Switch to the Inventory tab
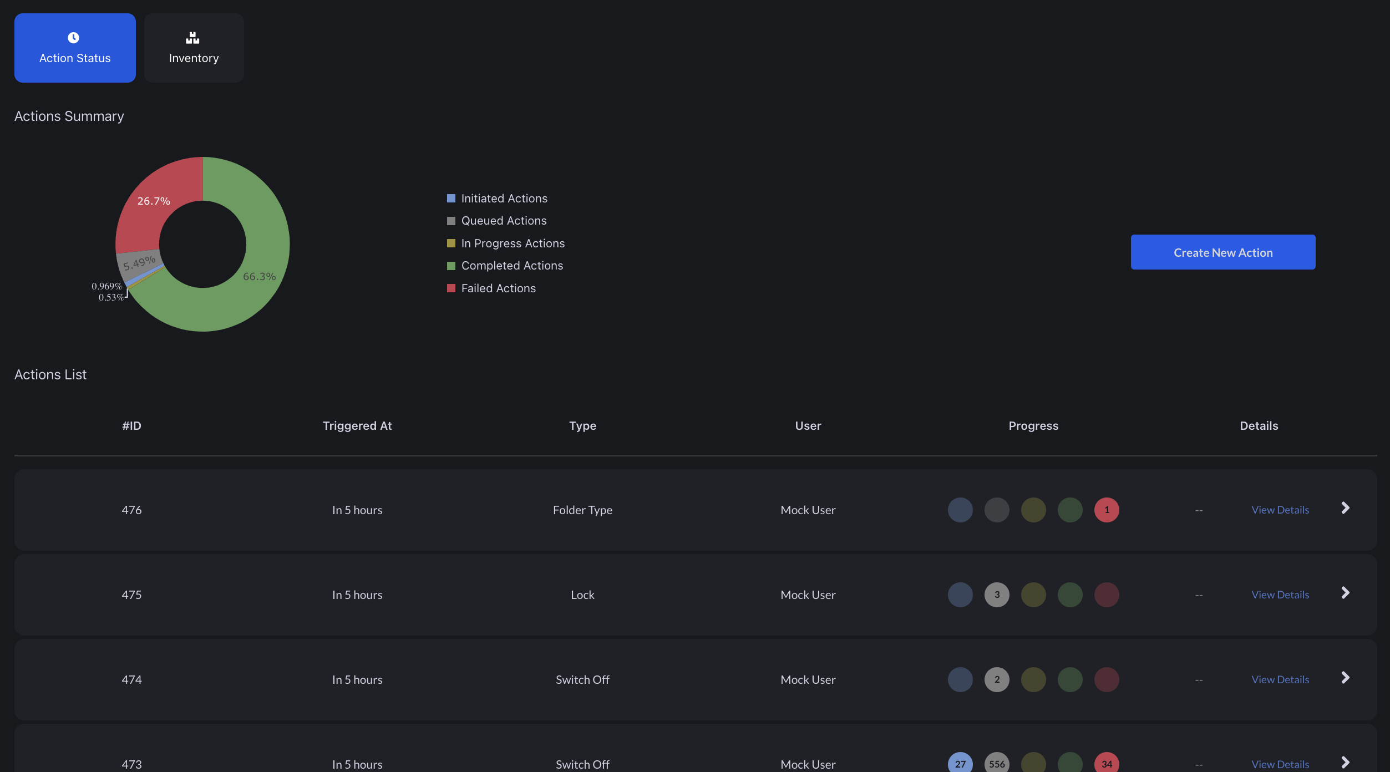Viewport: 1390px width, 772px height. (x=194, y=48)
